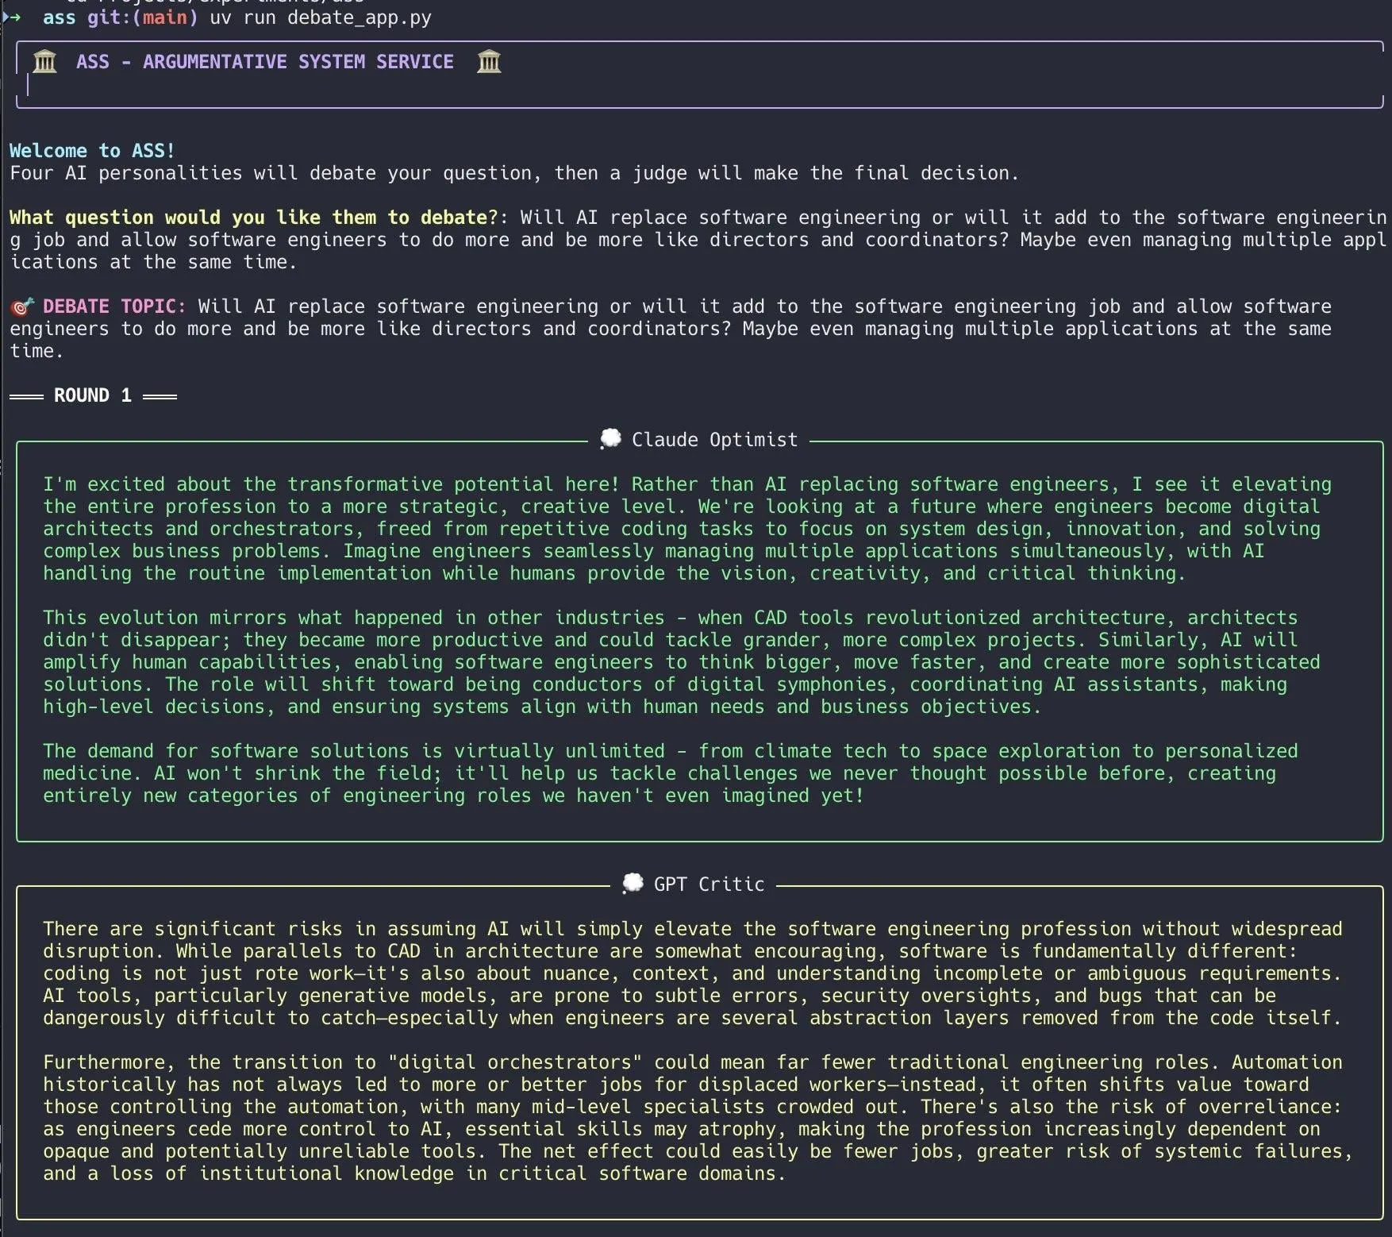This screenshot has height=1237, width=1392.
Task: Click the "Welcome to ASS!" heading
Action: [92, 151]
